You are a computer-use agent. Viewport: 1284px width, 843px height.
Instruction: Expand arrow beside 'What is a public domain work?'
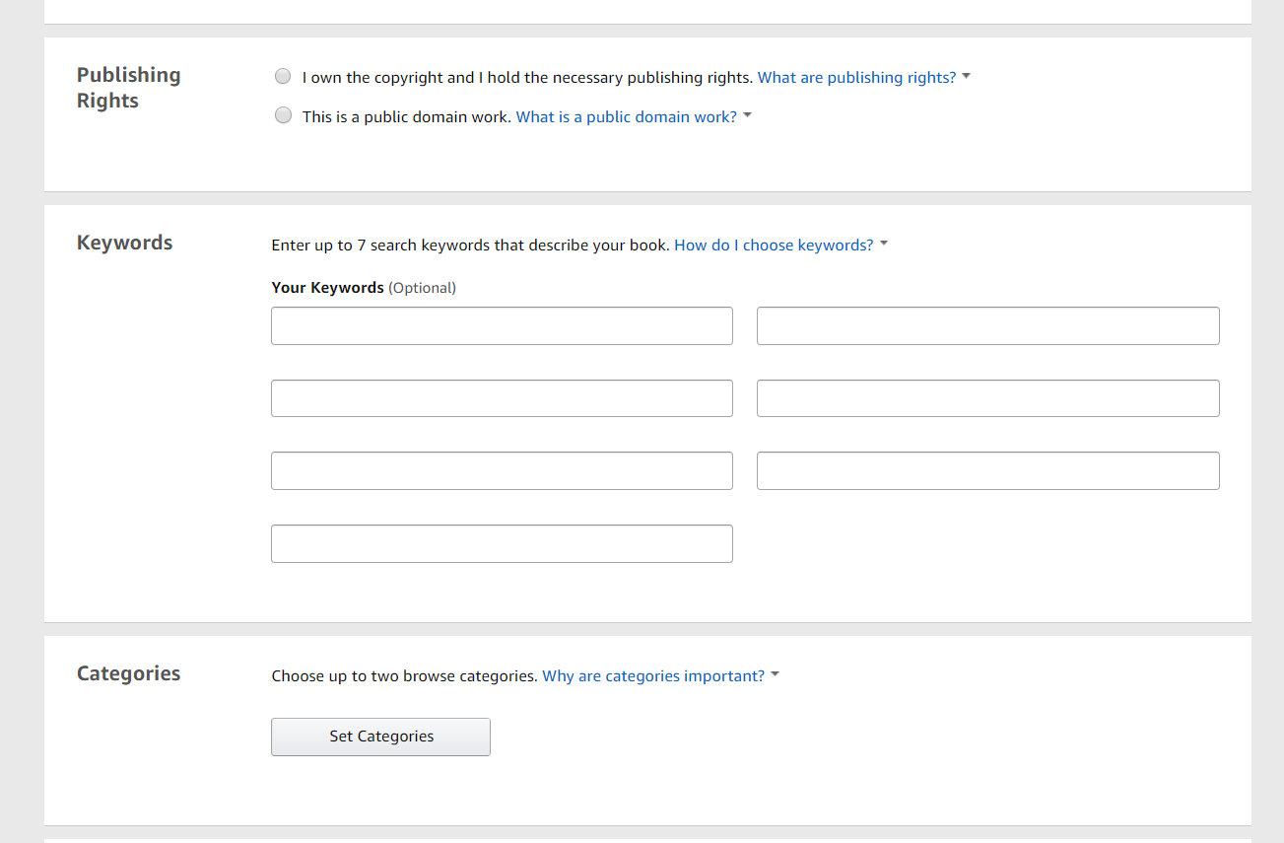pos(748,116)
